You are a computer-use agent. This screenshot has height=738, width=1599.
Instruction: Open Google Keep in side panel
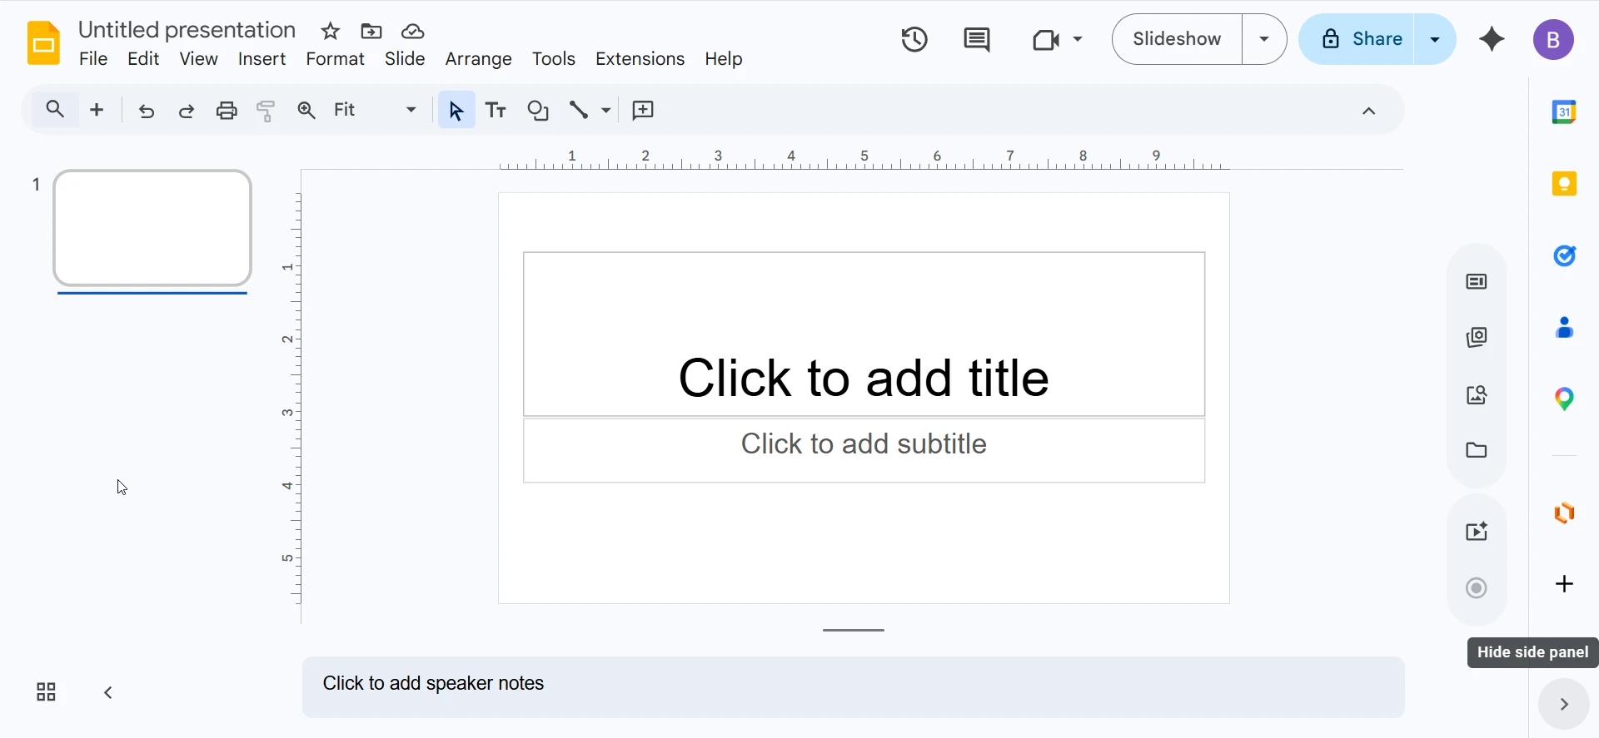point(1564,184)
